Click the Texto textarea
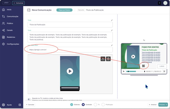The width and height of the screenshot is (170, 109). [70, 37]
